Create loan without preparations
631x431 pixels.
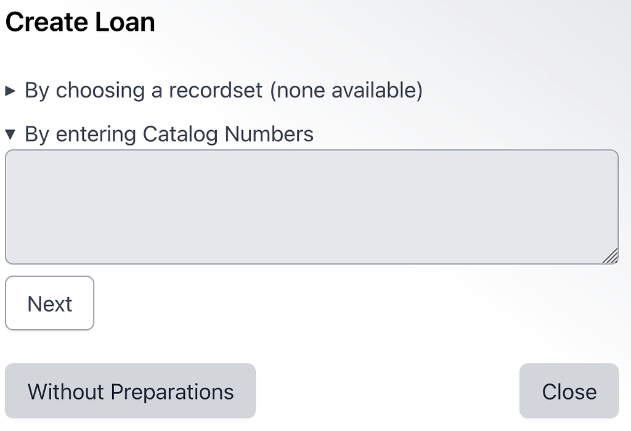point(129,390)
